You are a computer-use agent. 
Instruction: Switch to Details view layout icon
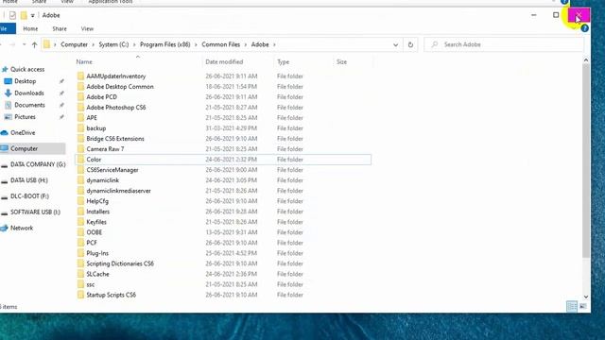(x=572, y=306)
